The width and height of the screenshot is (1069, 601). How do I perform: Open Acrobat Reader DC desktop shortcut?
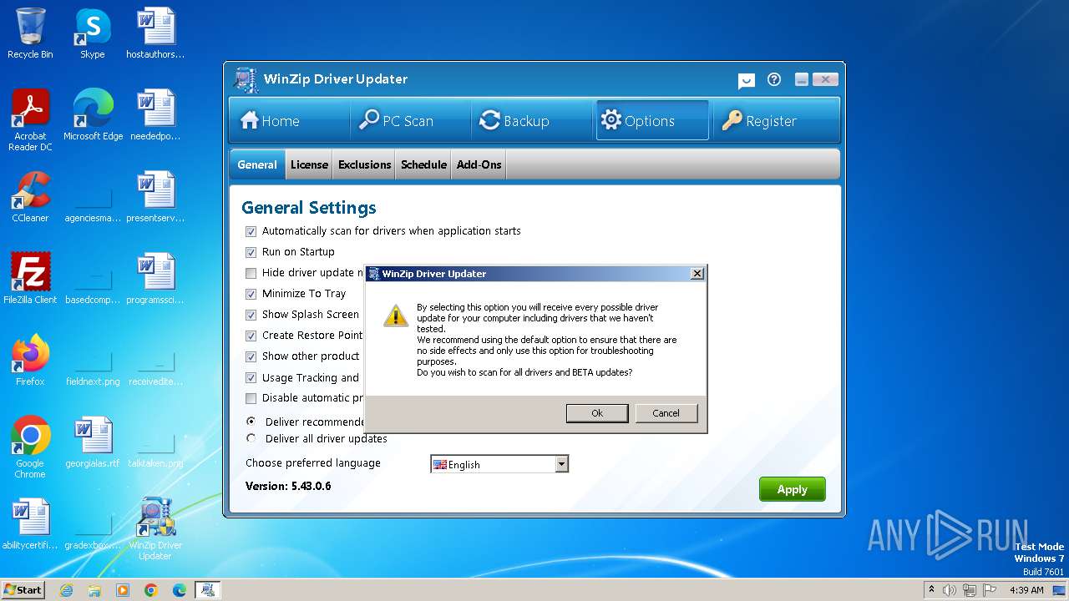click(30, 119)
